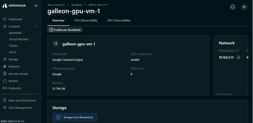
Task: Go to BareMetal breadcrumb link
Action: pyautogui.click(x=77, y=5)
